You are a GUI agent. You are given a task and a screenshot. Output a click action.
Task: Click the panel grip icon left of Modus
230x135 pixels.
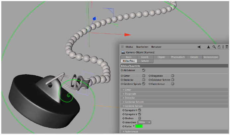click(122, 47)
